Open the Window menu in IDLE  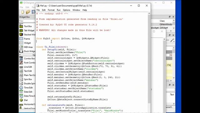click(x=76, y=10)
